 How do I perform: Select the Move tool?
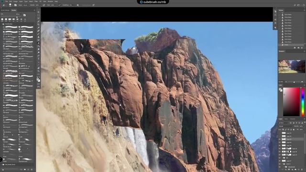coord(38,12)
